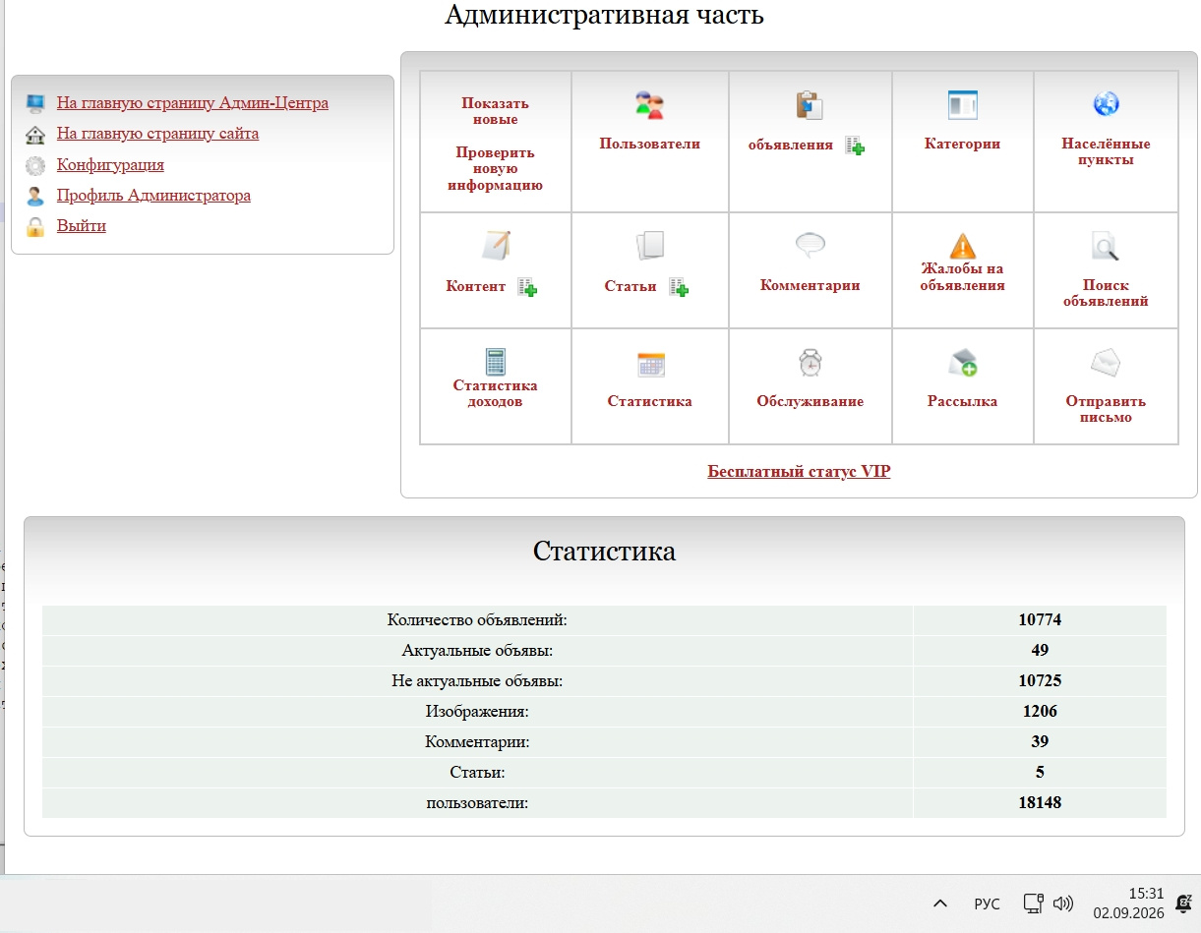1201x933 pixels.
Task: Click the warning triangle Жалобы на объявления icon
Action: coord(962,245)
